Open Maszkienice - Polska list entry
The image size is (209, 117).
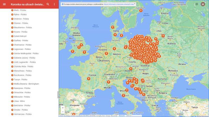pyautogui.click(x=23, y=28)
